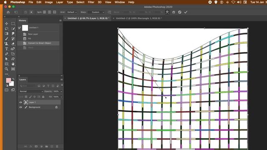Open the Layer menu
The width and height of the screenshot is (267, 150).
(x=59, y=2)
